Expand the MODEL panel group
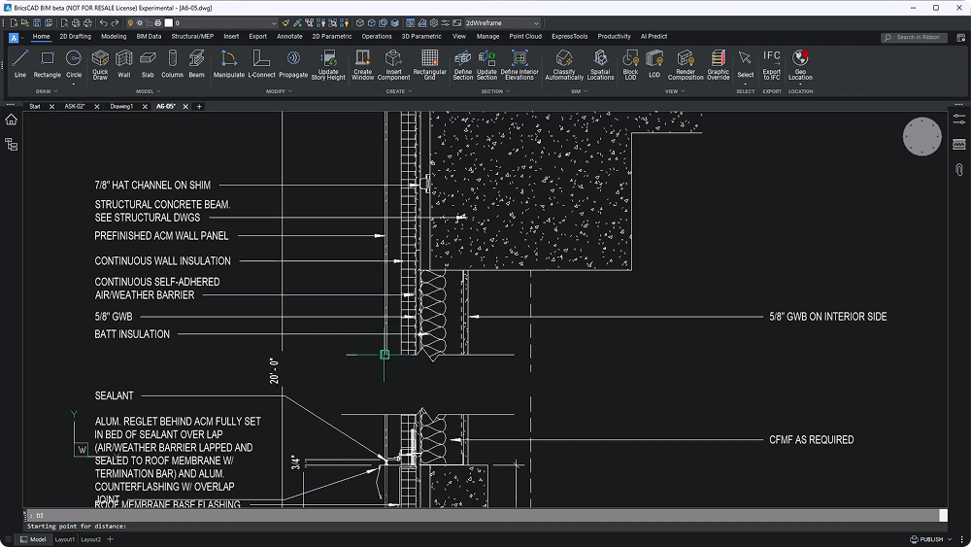 (x=148, y=91)
